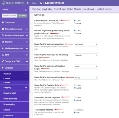Follow the blue PayPal link
The height and width of the screenshot is (118, 119).
49,92
